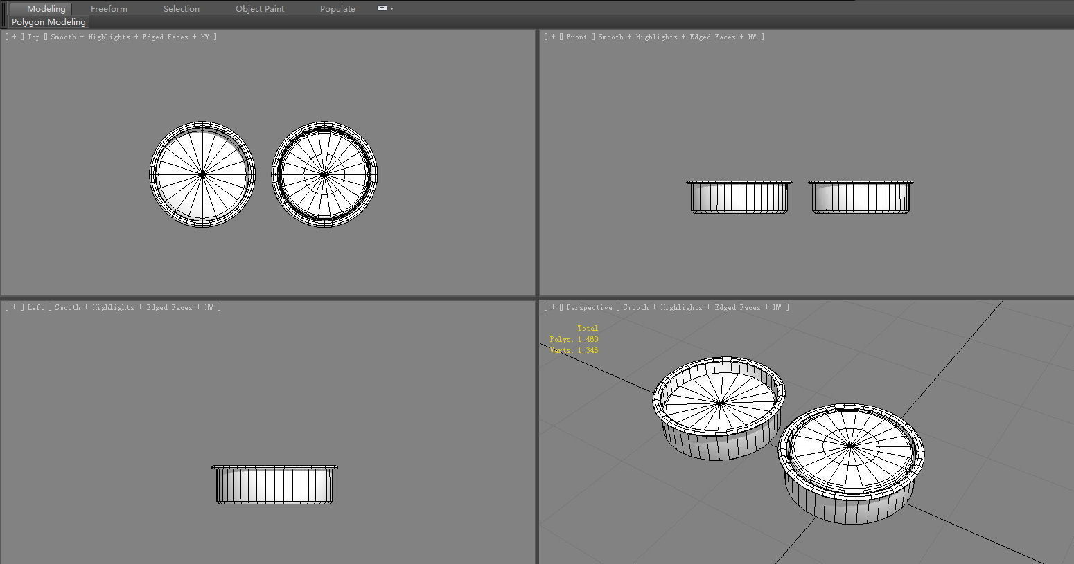
Task: Open the Object Paint tab
Action: [260, 8]
